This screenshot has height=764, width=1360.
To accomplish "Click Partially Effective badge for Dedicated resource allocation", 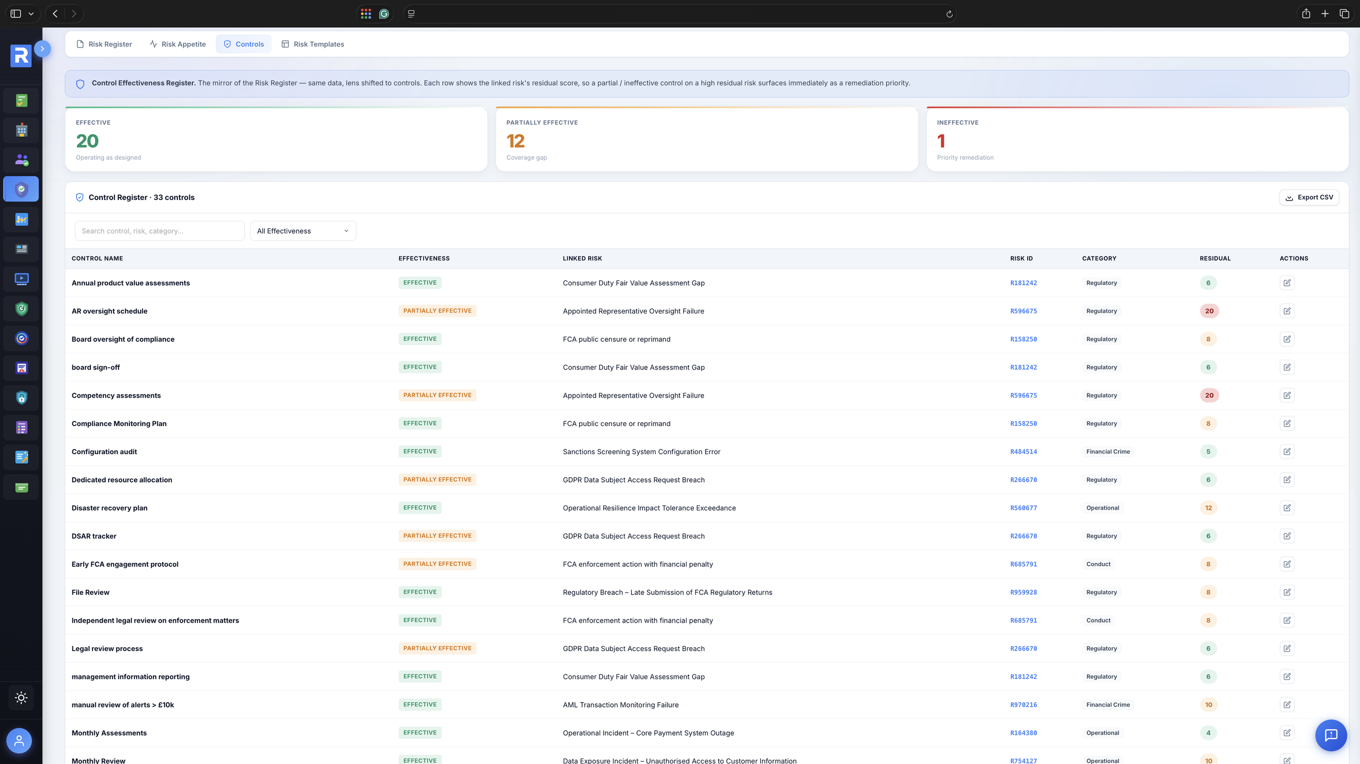I will point(437,480).
